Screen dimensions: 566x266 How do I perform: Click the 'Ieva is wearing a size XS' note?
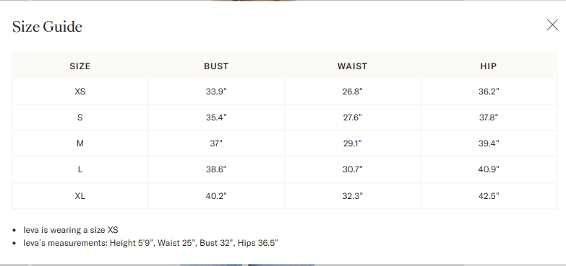click(71, 230)
